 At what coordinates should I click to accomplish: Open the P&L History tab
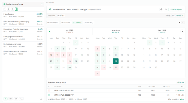(x=77, y=23)
